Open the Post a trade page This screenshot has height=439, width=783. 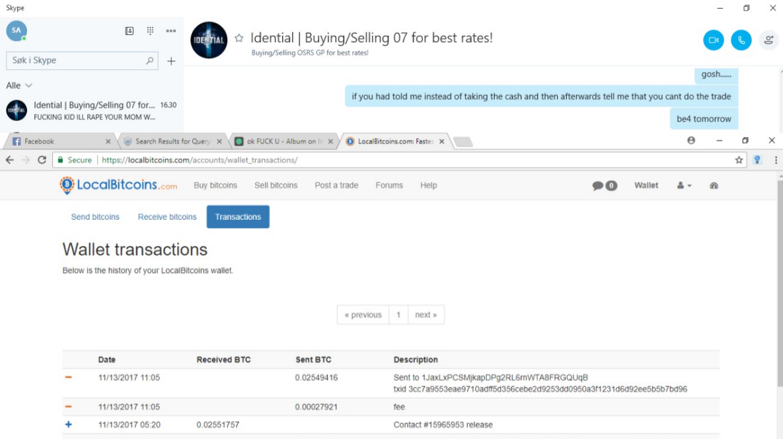point(336,186)
